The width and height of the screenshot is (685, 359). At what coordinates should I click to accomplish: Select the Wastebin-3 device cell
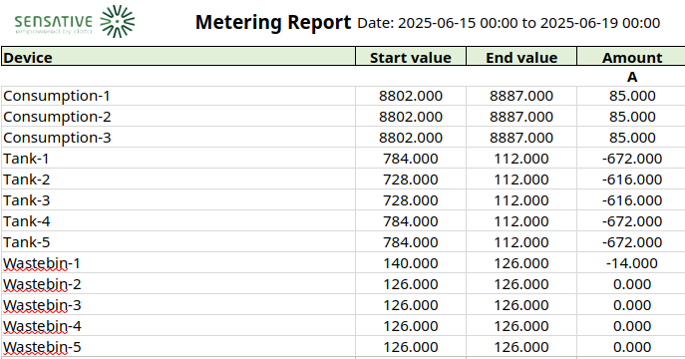click(178, 305)
